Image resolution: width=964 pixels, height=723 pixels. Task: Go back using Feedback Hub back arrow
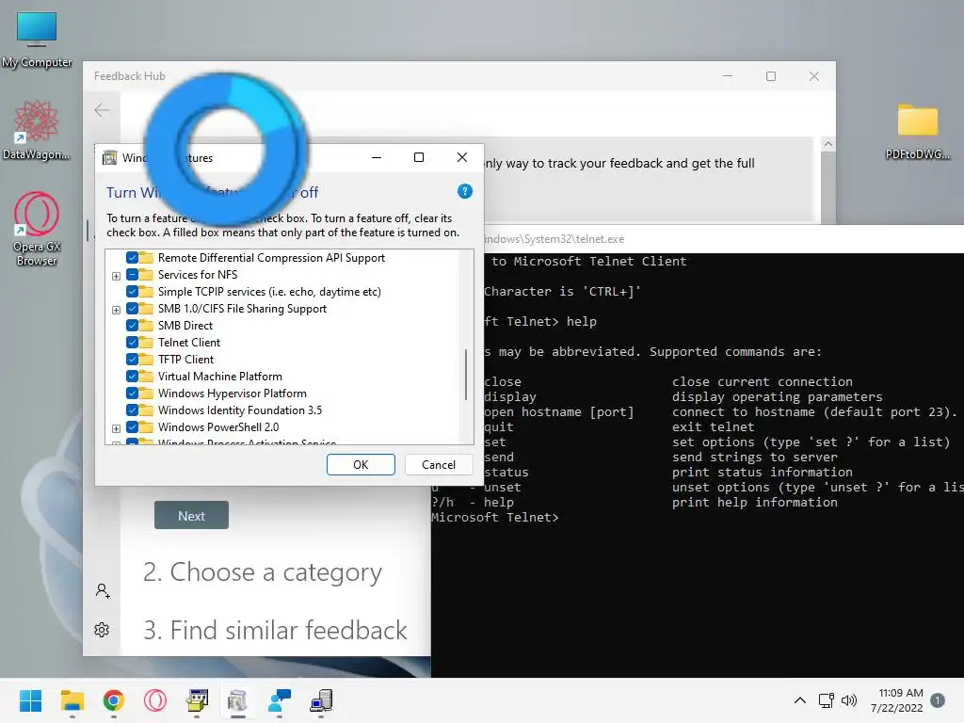click(x=102, y=110)
